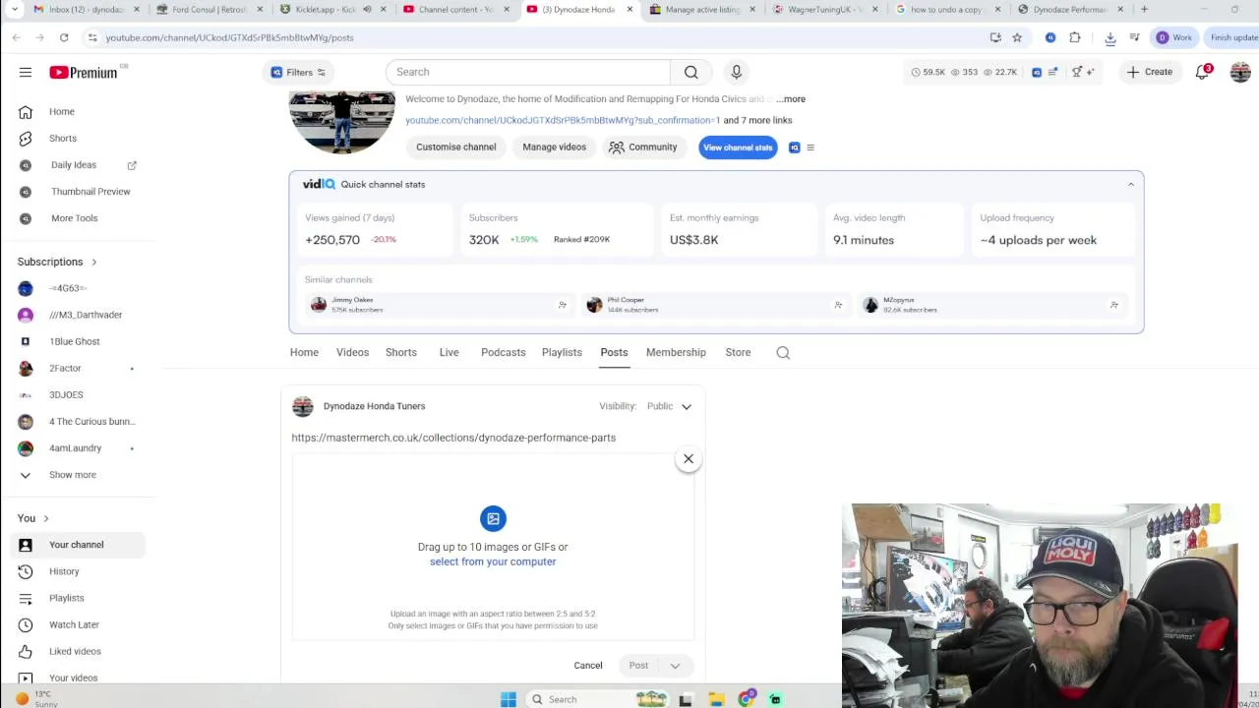The height and width of the screenshot is (708, 1259).
Task: Compare with Jimmy Oakes similar channel icon
Action: point(562,305)
